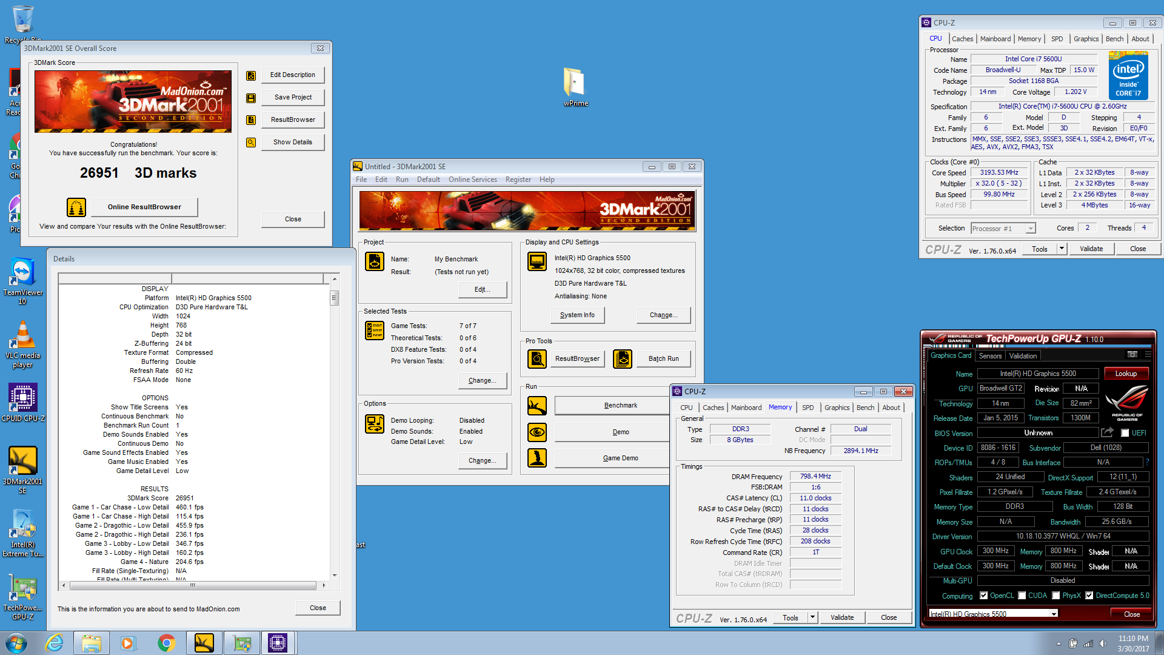
Task: Click the monitor icon in Display and CPU Settings
Action: [x=537, y=261]
